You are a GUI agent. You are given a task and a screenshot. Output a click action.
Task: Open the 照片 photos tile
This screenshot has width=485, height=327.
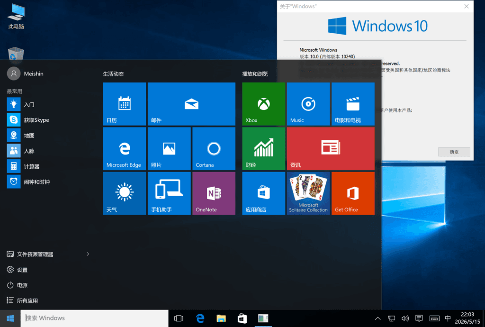tap(169, 148)
